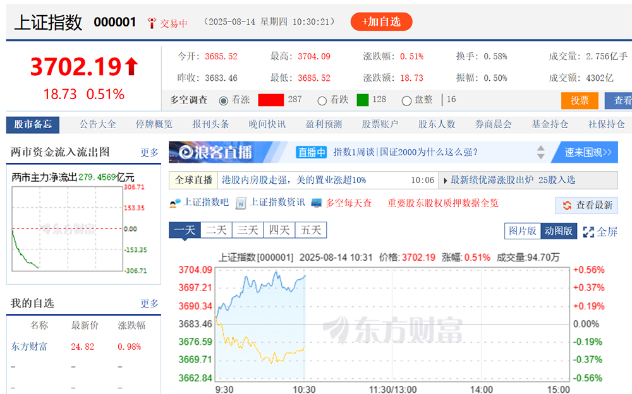Image resolution: width=632 pixels, height=394 pixels.
Task: Open 公告大全 menu item
Action: click(98, 124)
